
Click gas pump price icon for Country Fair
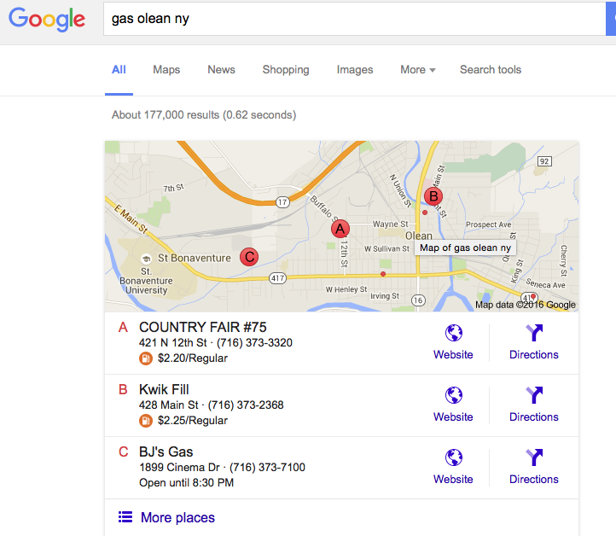[x=146, y=358]
